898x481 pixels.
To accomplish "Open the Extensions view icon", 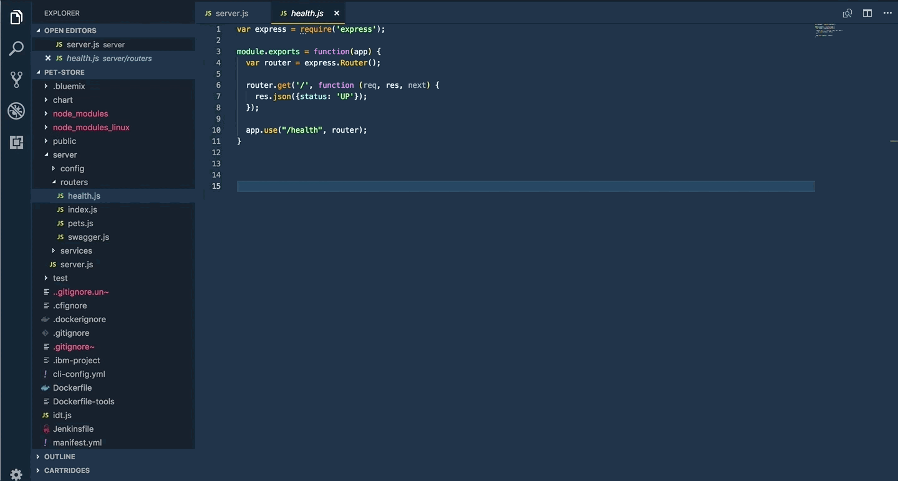I will tap(16, 142).
